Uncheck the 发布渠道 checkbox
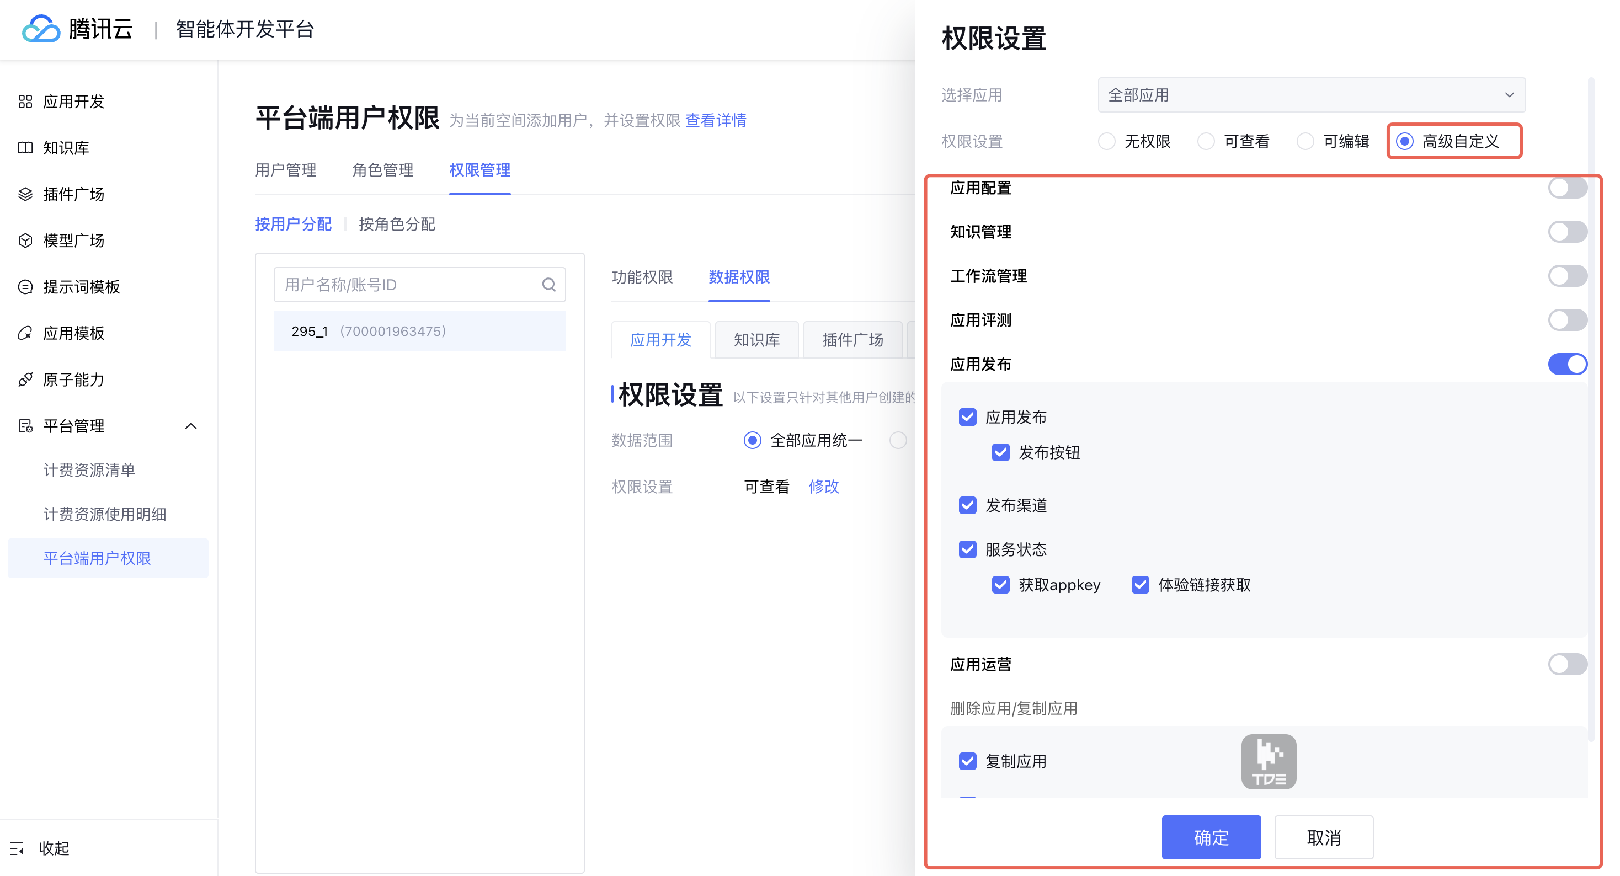The image size is (1620, 876). tap(967, 506)
